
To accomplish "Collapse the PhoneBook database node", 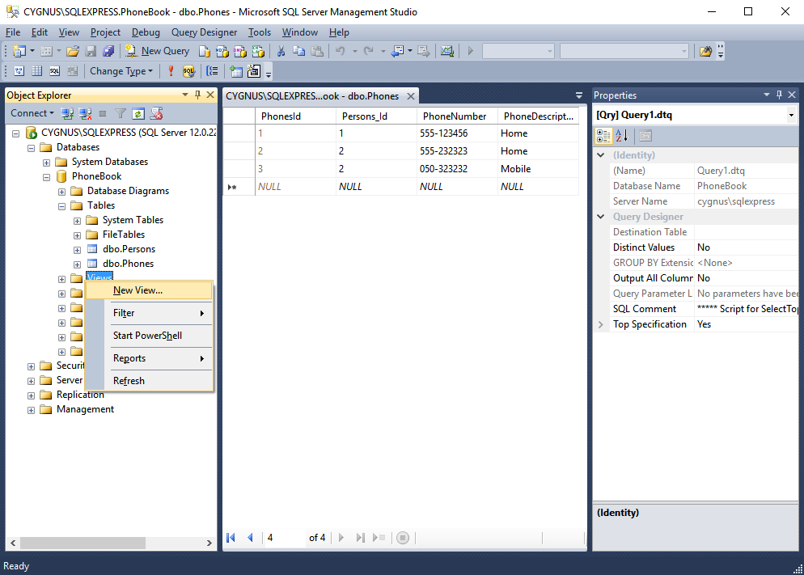I will pos(47,177).
